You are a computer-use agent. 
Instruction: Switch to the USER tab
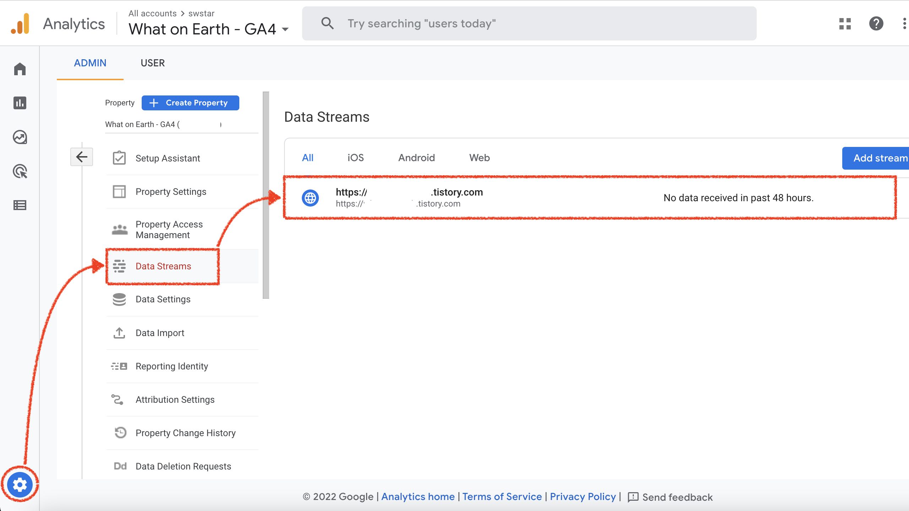point(153,63)
